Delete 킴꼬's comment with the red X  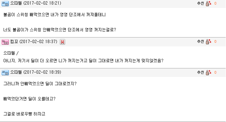pos(63,42)
